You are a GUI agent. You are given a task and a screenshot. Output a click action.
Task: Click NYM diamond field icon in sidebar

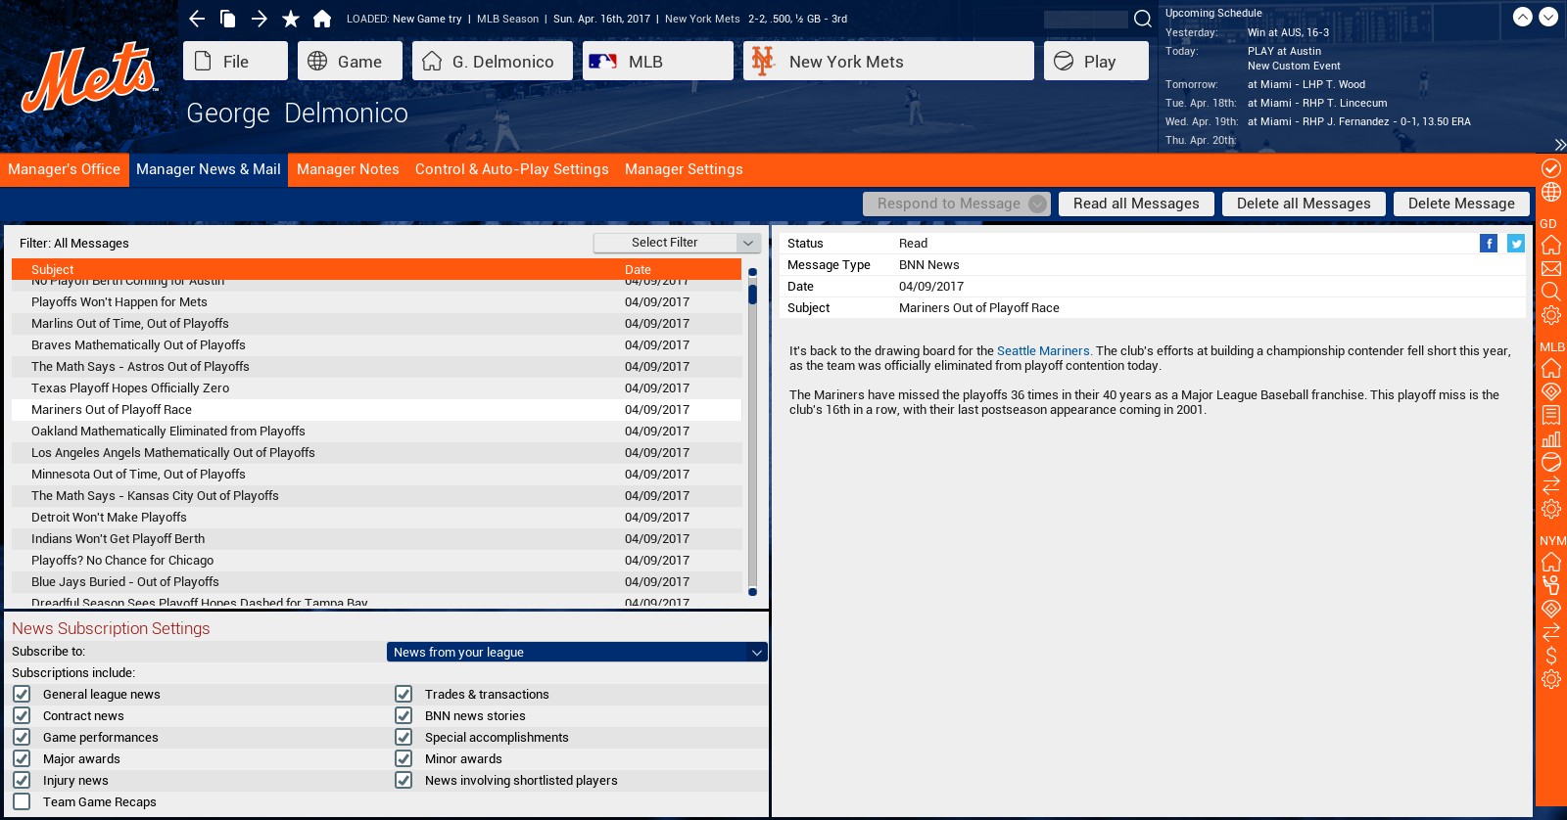tap(1551, 609)
